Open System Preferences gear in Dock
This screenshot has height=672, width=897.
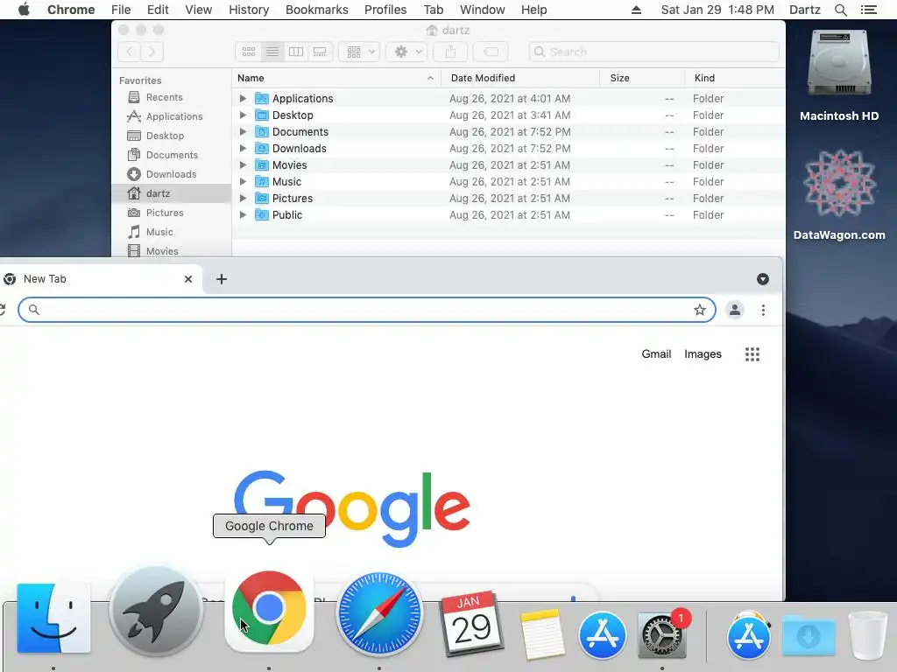[x=662, y=635]
